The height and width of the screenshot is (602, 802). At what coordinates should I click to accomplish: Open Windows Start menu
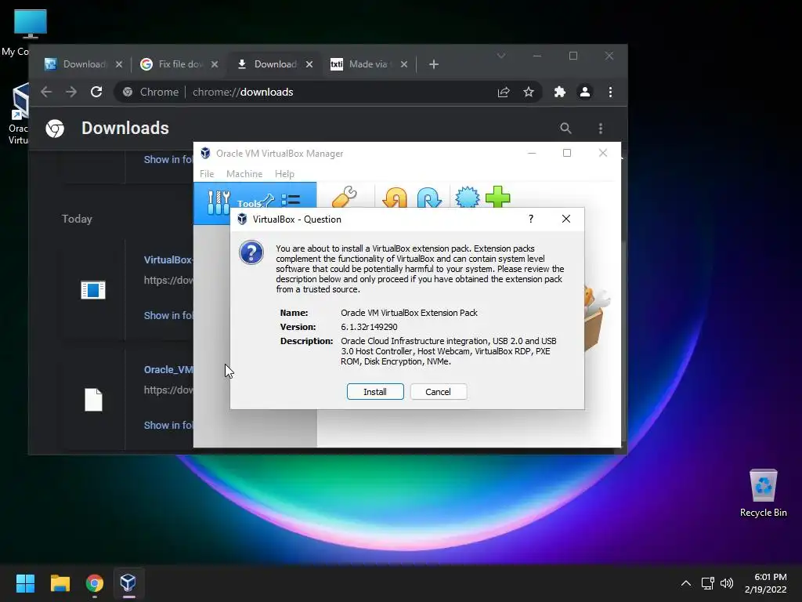pyautogui.click(x=25, y=583)
